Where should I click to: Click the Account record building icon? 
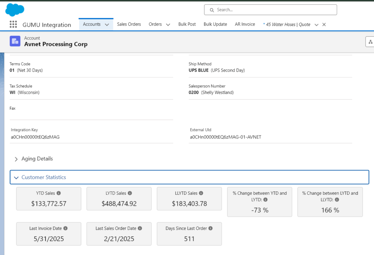pos(15,41)
